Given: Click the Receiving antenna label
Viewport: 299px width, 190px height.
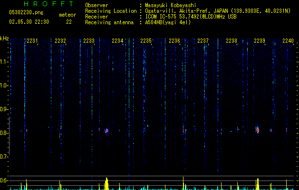Looking at the screenshot, I should coord(109,22).
